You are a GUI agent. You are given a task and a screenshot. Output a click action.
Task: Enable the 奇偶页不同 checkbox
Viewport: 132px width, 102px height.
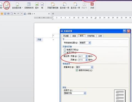(65, 50)
